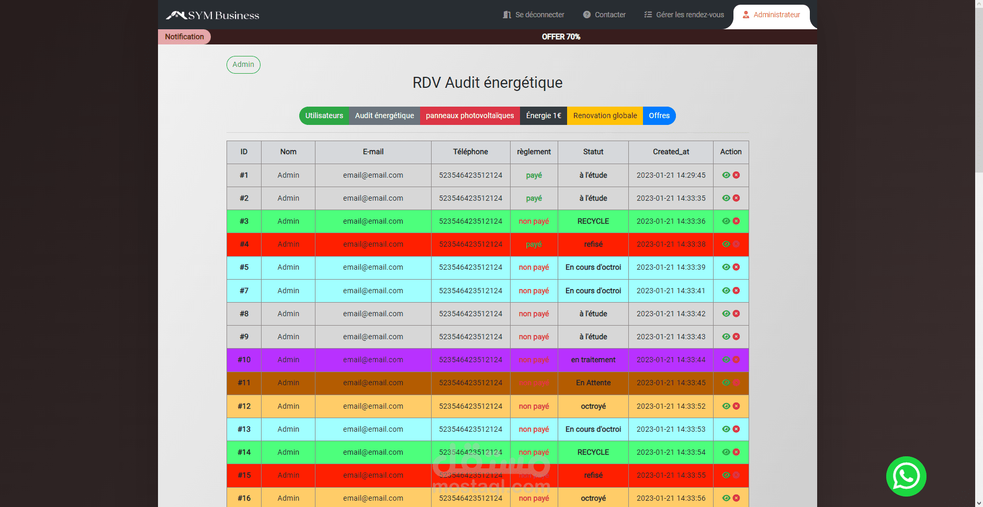Click the Notification button
Image resolution: width=983 pixels, height=507 pixels.
pos(184,37)
